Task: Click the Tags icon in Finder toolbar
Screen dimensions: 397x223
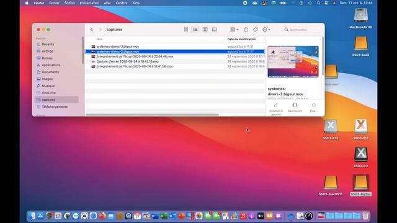Action: [256, 30]
